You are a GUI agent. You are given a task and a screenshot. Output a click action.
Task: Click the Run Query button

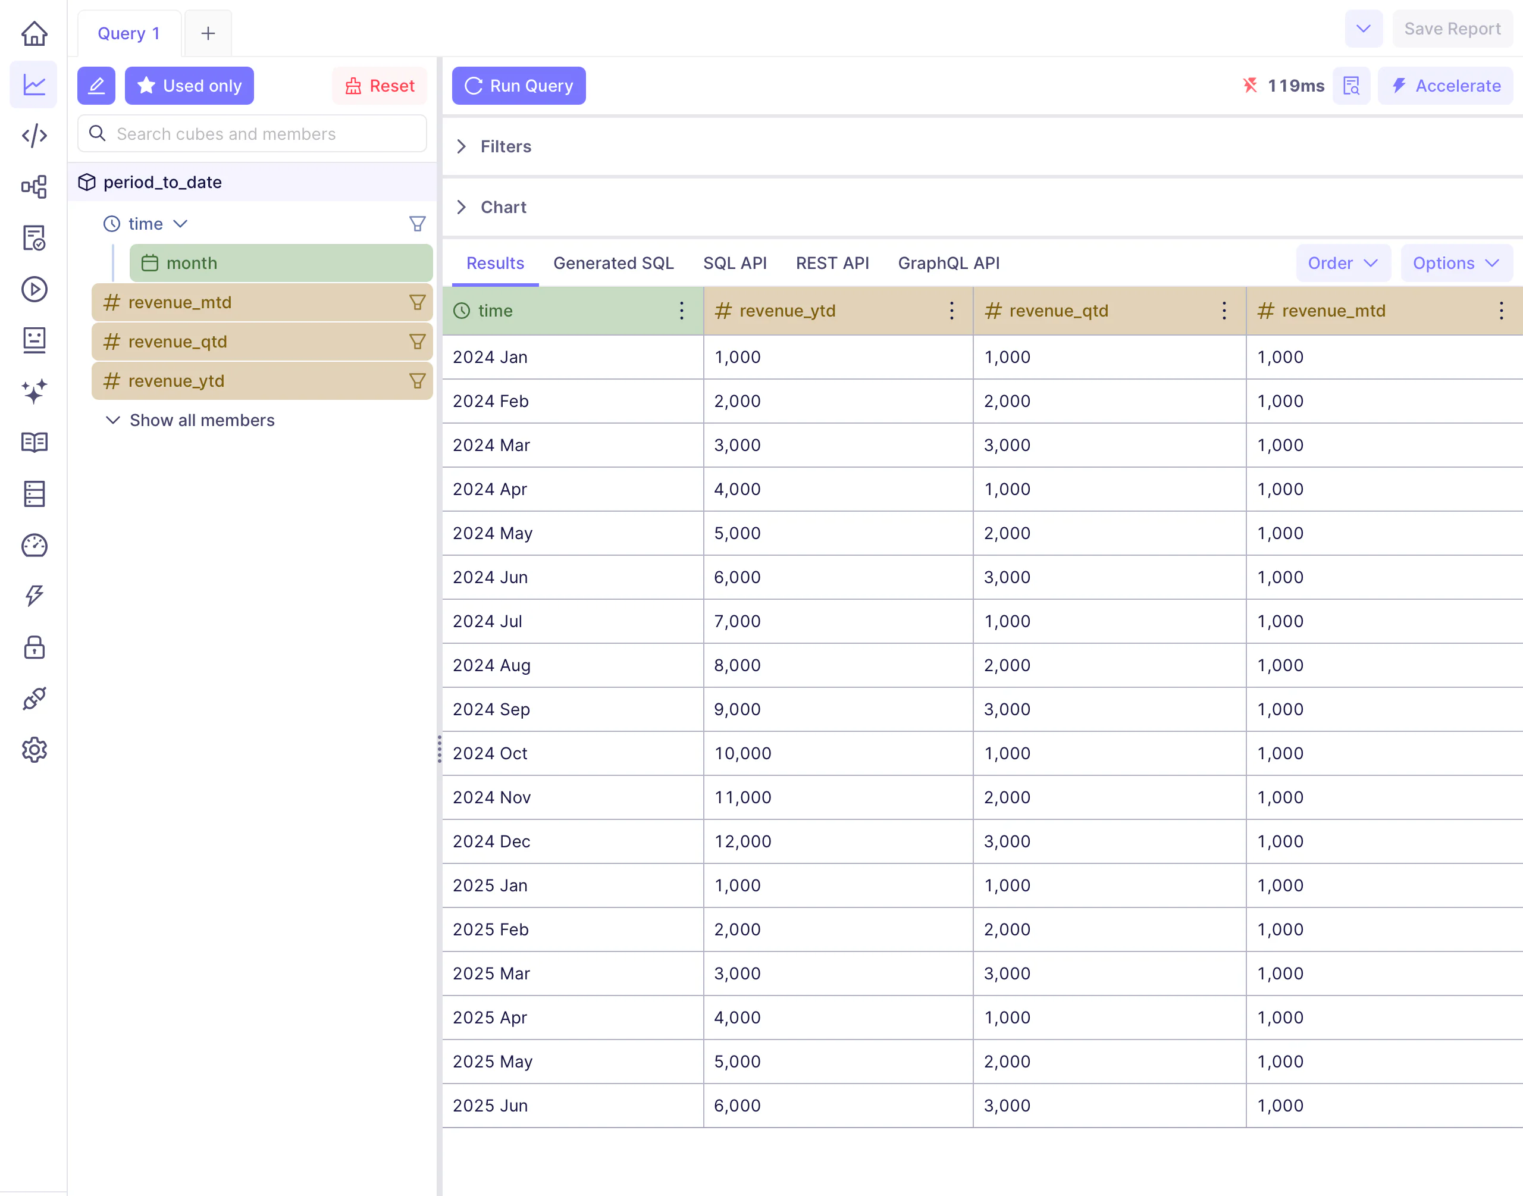(x=519, y=86)
